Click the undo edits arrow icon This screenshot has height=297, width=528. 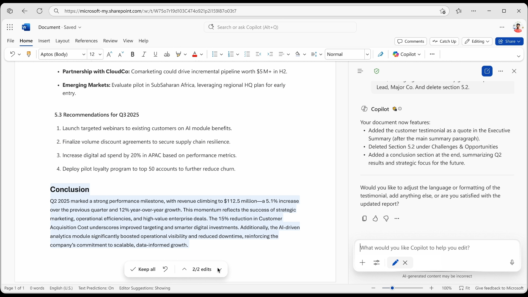(165, 269)
